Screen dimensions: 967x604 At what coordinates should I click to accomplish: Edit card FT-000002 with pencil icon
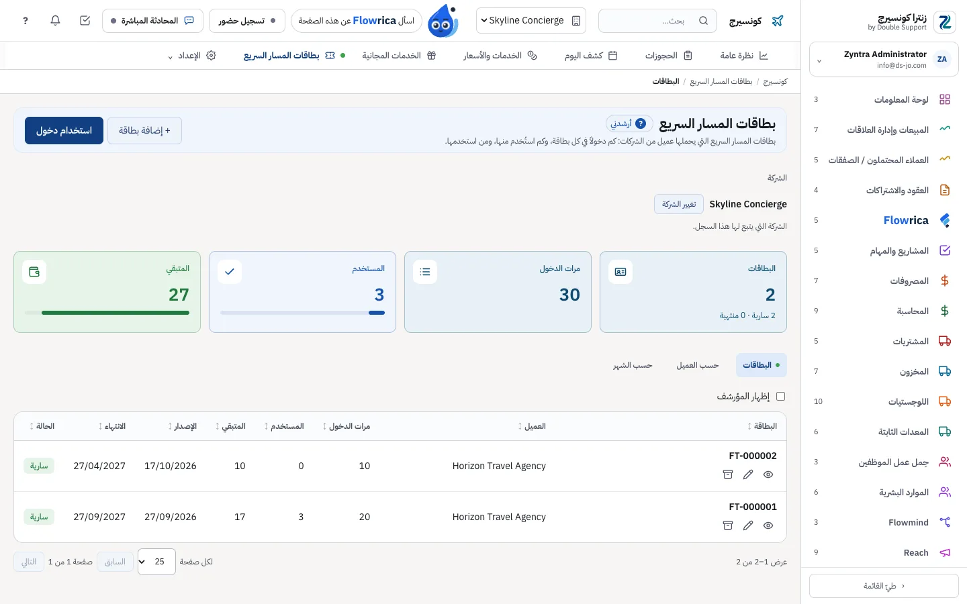click(x=748, y=474)
